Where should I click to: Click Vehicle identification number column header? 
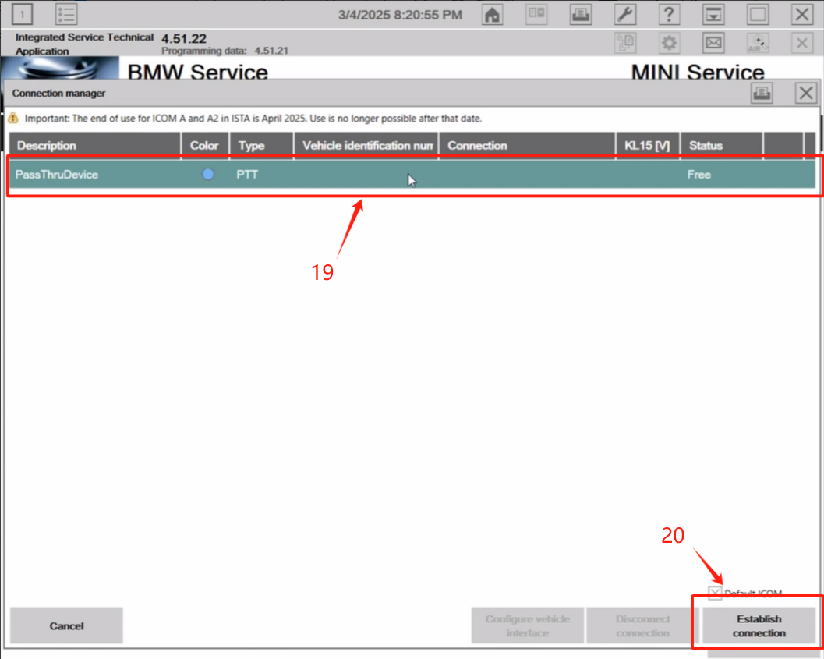(x=366, y=146)
